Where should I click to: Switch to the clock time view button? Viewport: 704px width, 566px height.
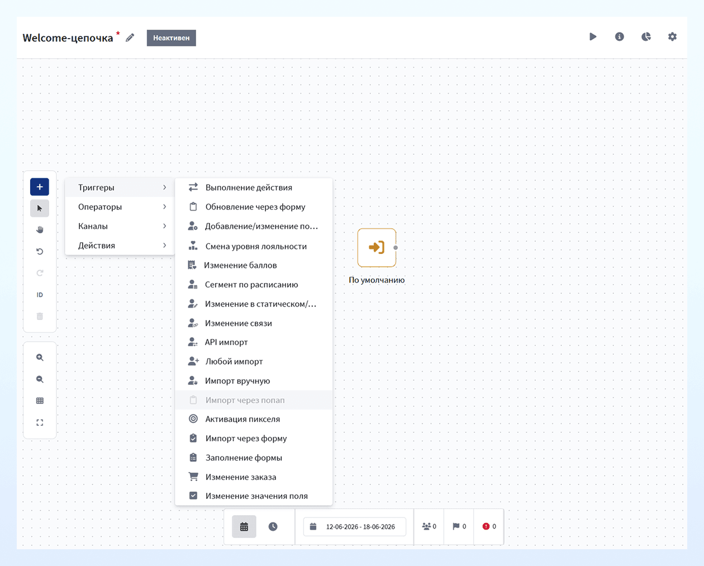[x=273, y=527]
